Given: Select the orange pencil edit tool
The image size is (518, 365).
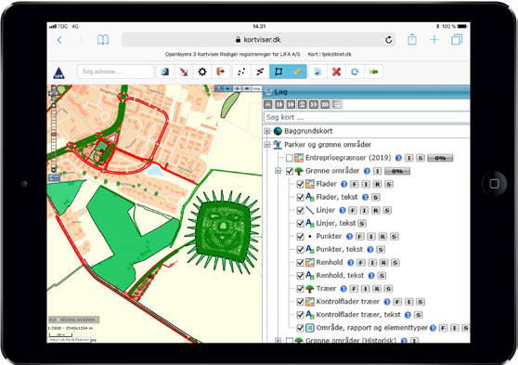Looking at the screenshot, I should [297, 72].
